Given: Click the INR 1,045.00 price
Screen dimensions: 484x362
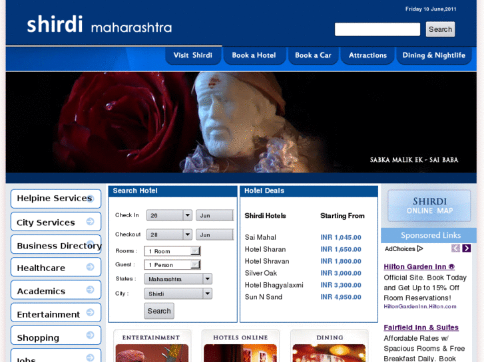Looking at the screenshot, I should click(341, 237).
